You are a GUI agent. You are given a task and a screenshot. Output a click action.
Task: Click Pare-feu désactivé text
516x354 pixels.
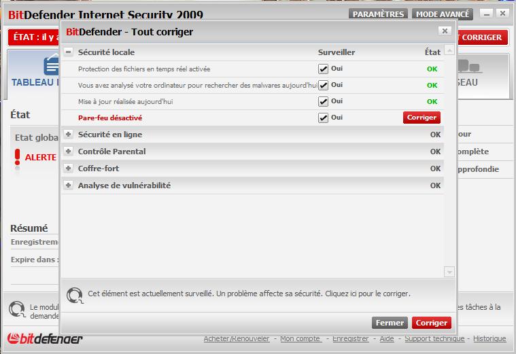[110, 118]
